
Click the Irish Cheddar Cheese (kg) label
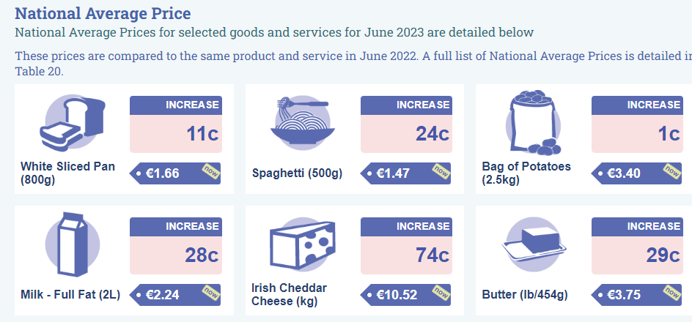289,295
